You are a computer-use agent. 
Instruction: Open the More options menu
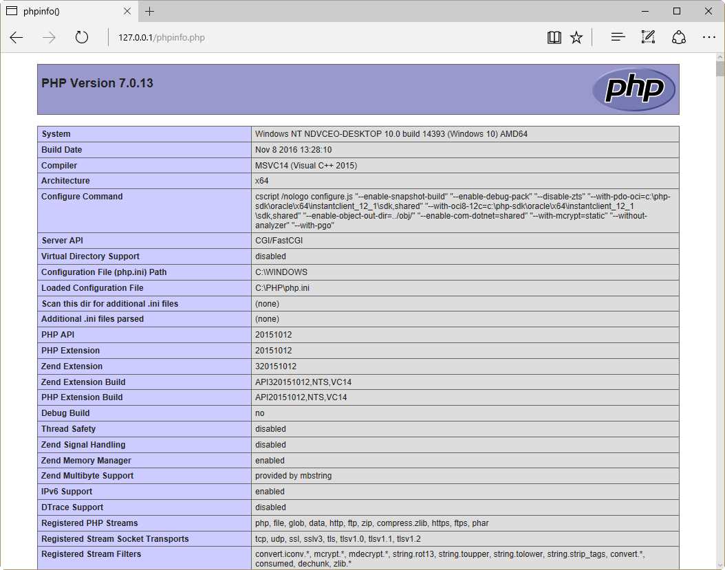(709, 37)
